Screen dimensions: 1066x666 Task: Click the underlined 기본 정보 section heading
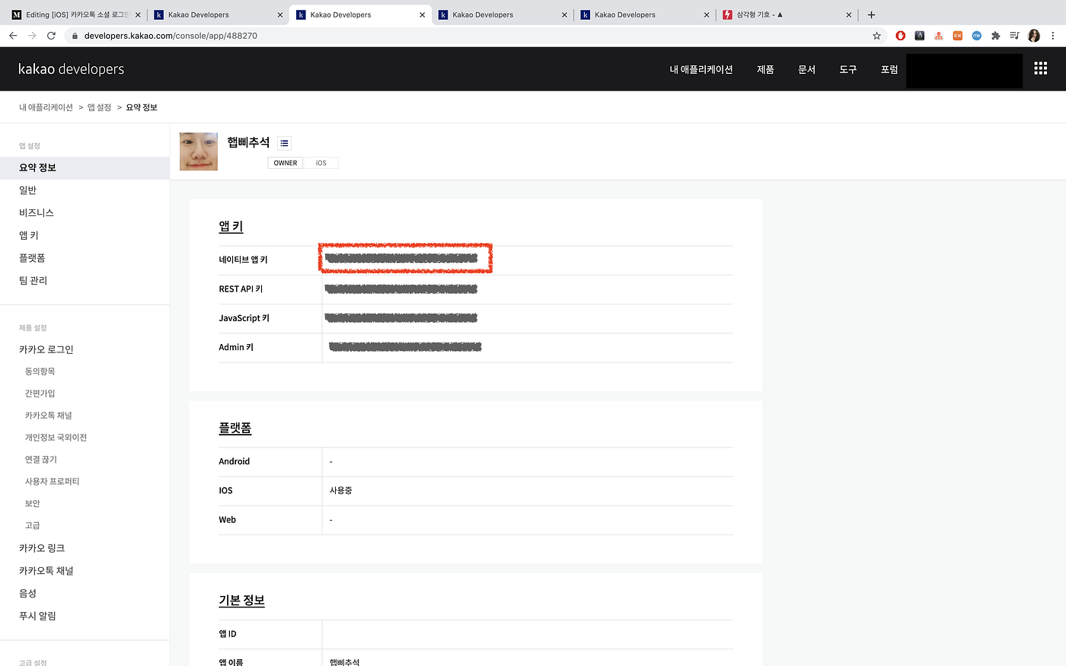point(242,600)
